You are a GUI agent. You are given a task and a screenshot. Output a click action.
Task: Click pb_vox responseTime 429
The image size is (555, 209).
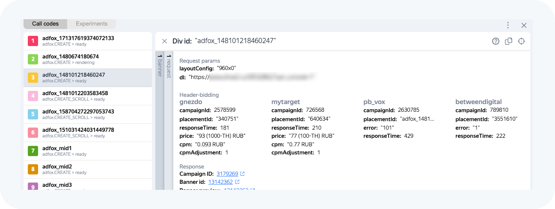[x=408, y=136]
